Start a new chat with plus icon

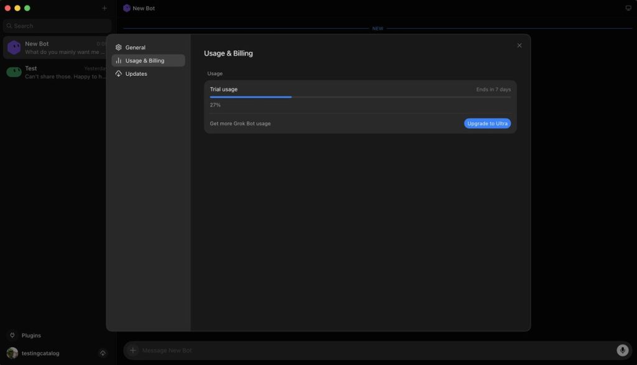105,8
